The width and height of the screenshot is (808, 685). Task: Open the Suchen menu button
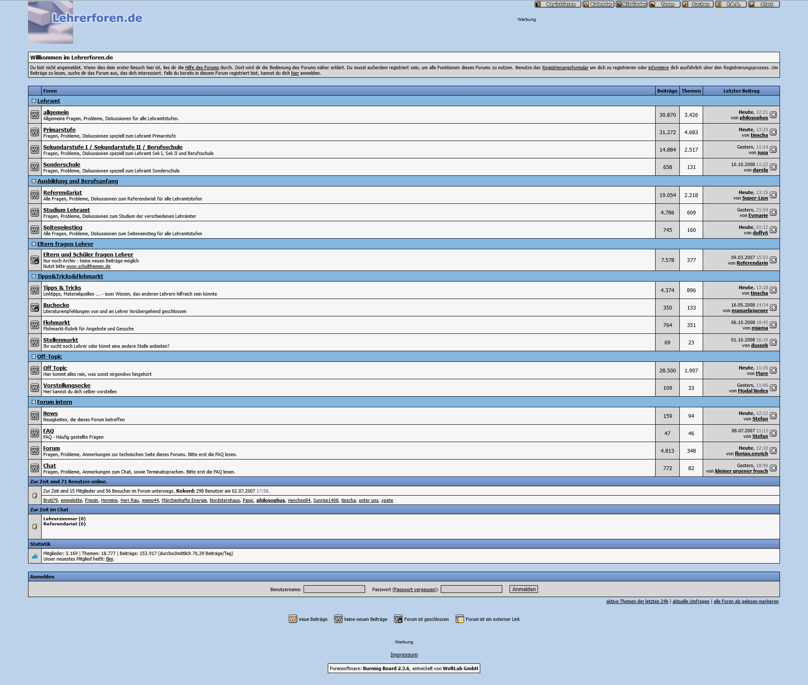[698, 5]
